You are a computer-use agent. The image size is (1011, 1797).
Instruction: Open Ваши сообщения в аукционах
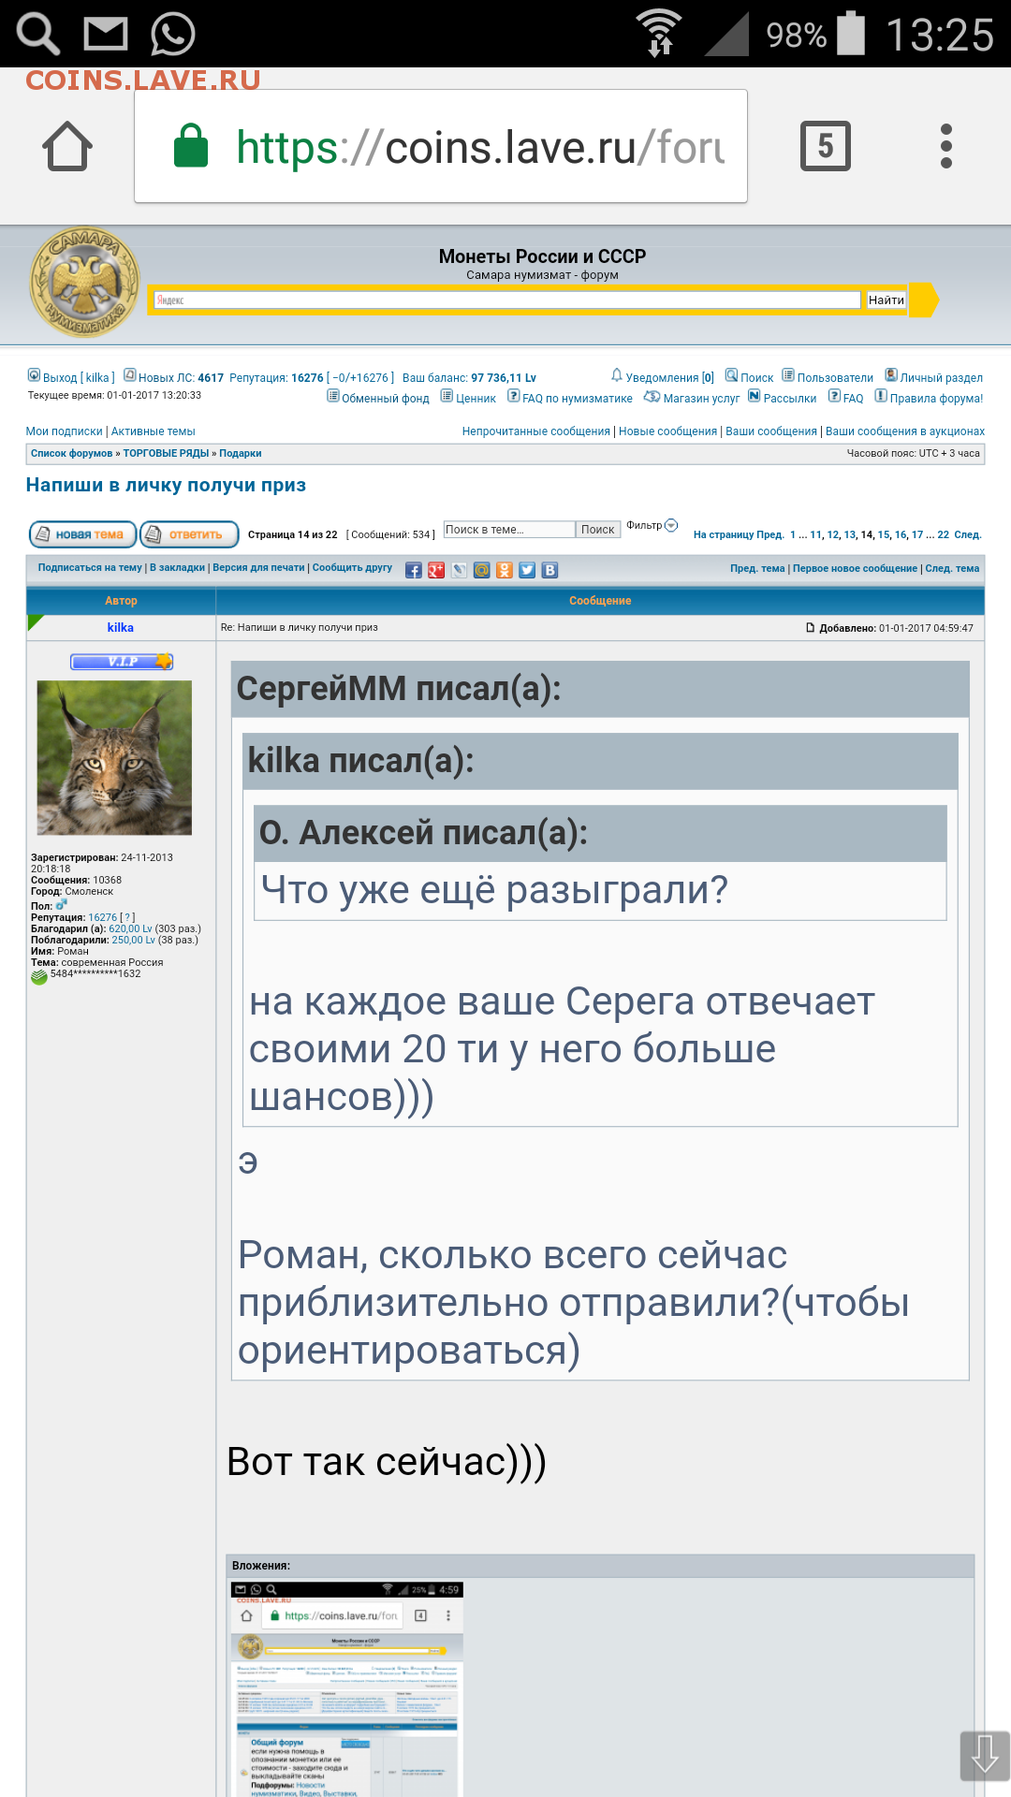(905, 431)
